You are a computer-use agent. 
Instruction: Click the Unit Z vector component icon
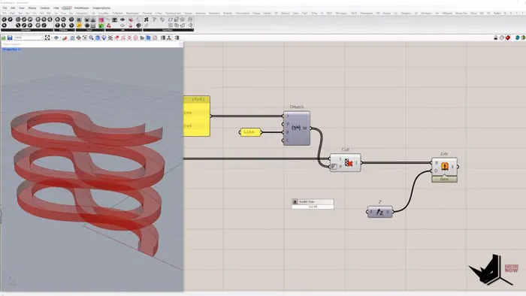(379, 212)
